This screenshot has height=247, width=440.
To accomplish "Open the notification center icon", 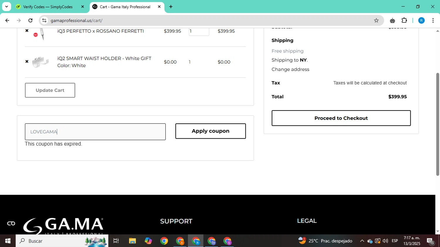I will click(x=431, y=241).
